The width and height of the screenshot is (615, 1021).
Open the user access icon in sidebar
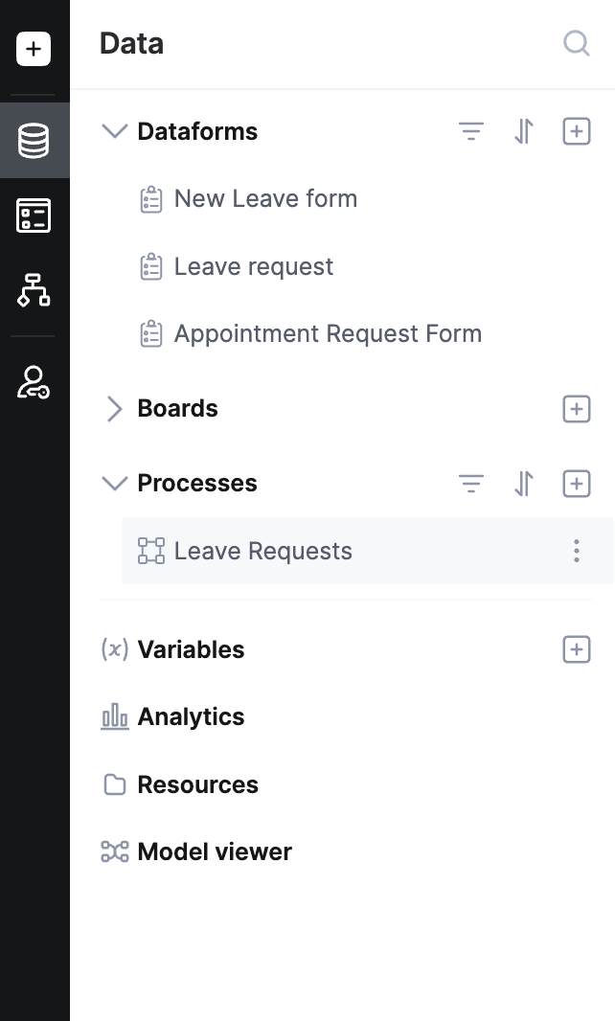pyautogui.click(x=34, y=382)
